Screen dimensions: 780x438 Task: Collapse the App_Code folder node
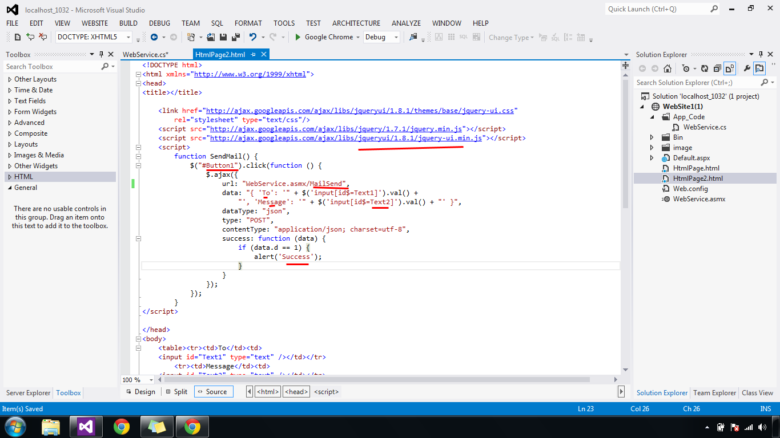click(652, 117)
